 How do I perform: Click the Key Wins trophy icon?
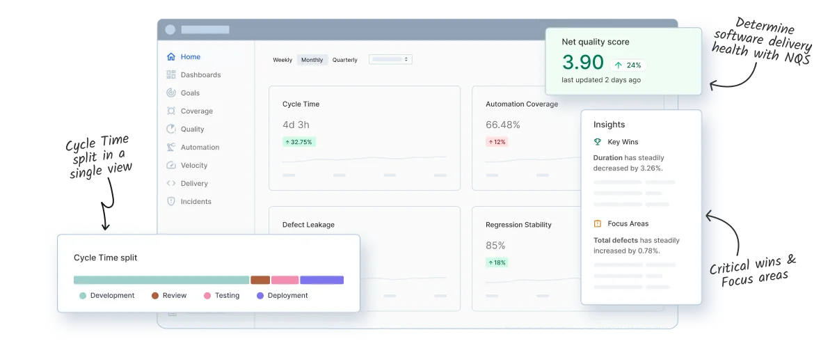tap(597, 142)
